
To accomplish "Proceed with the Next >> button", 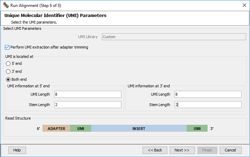I will (x=182, y=150).
